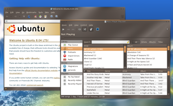
Task: Open Help menu in Music Player
Action: (91, 25)
